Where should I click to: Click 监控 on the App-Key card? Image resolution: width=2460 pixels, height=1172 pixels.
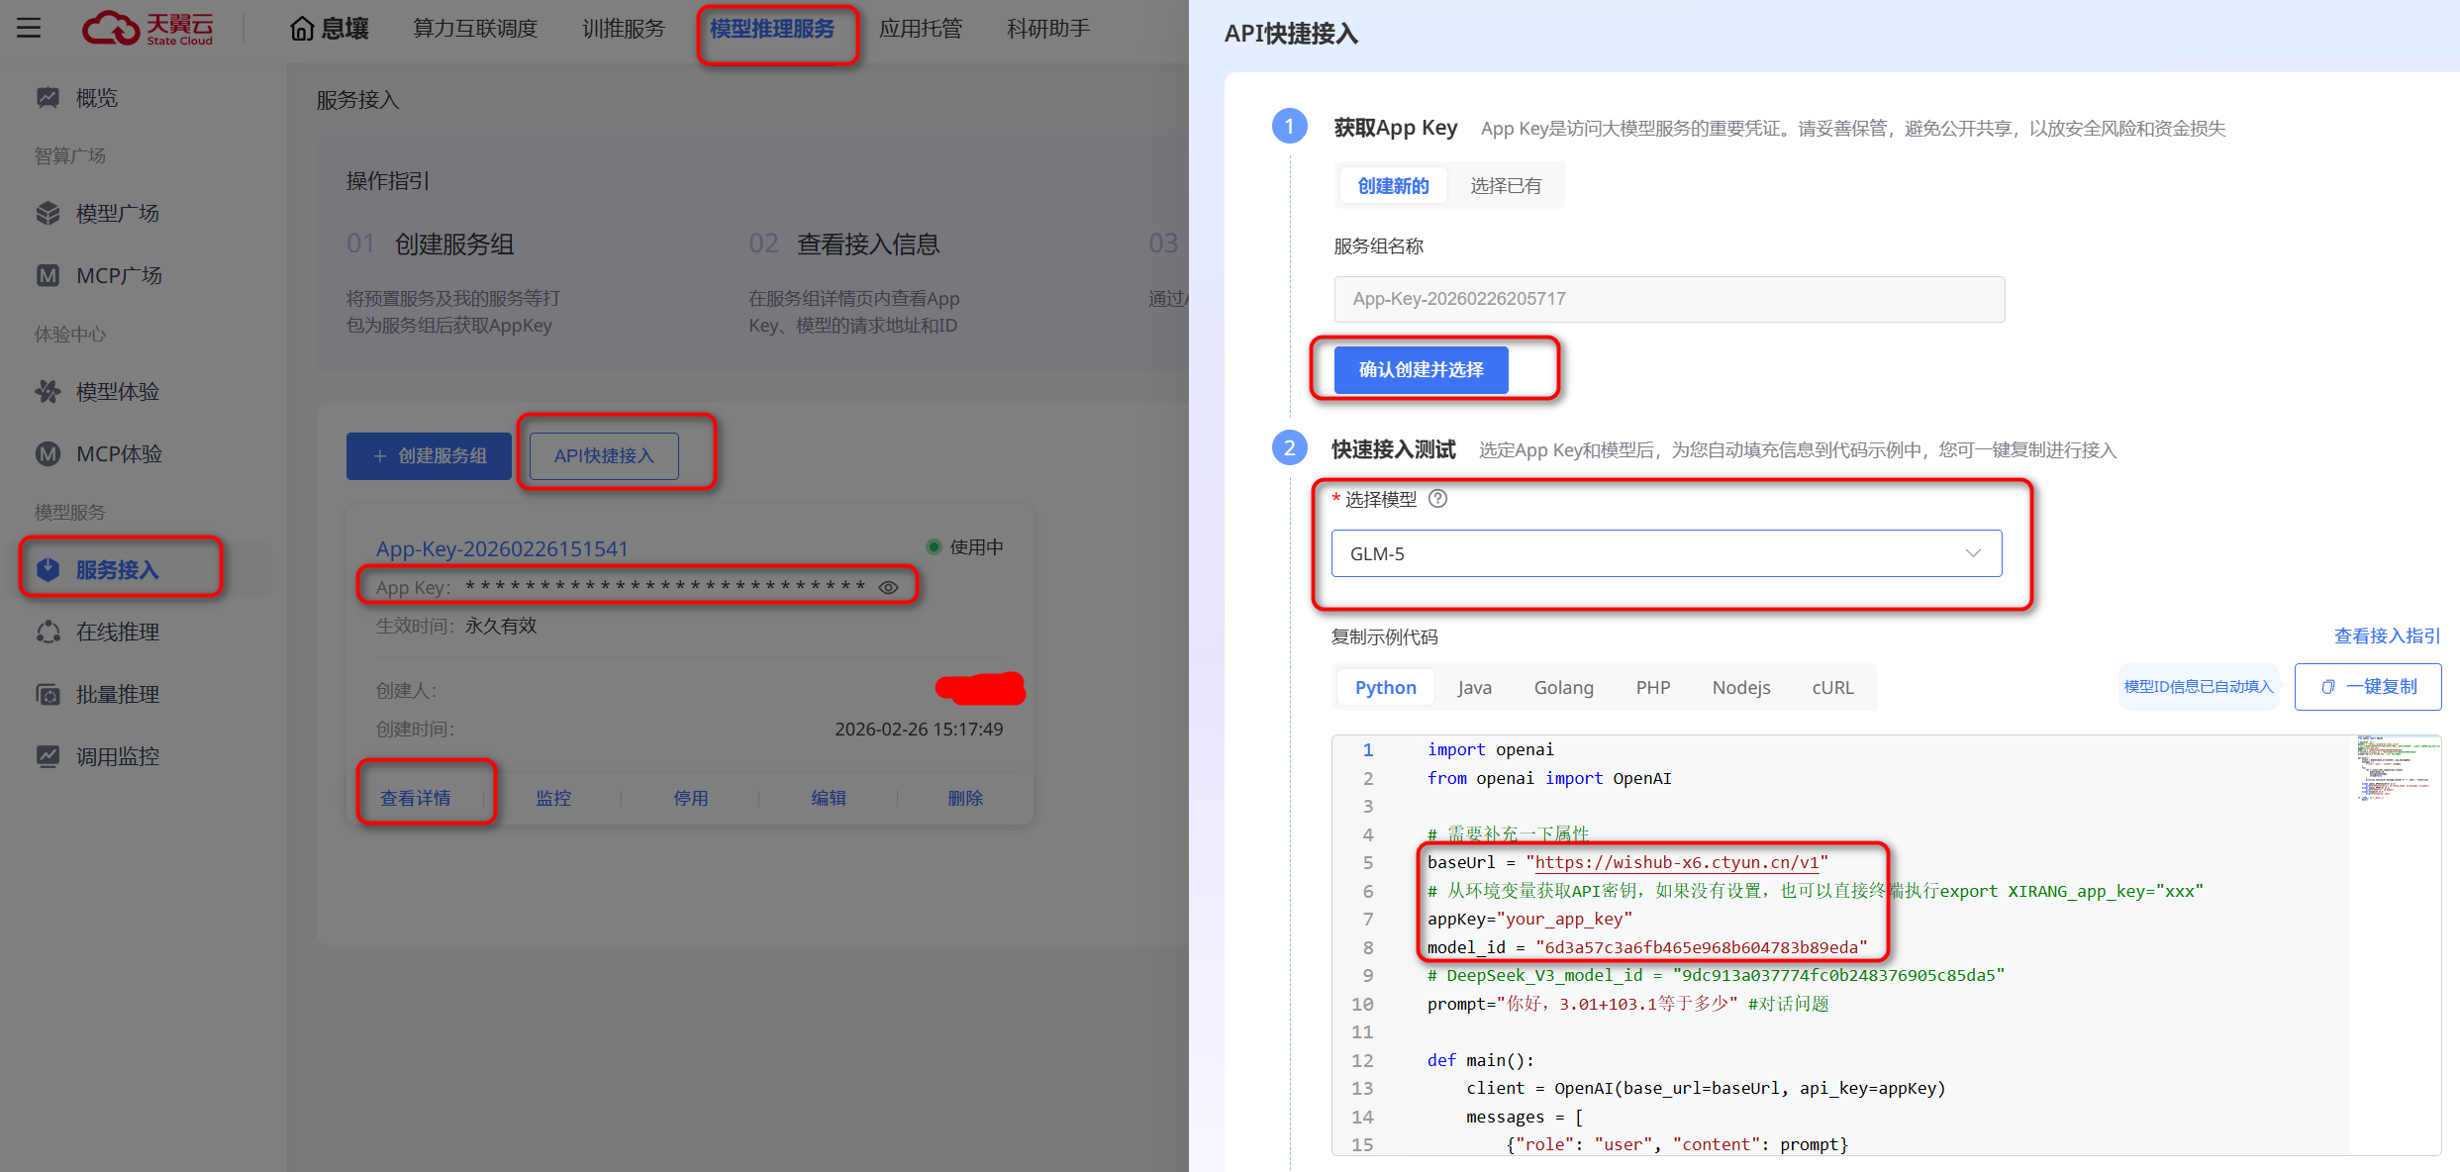click(x=553, y=798)
